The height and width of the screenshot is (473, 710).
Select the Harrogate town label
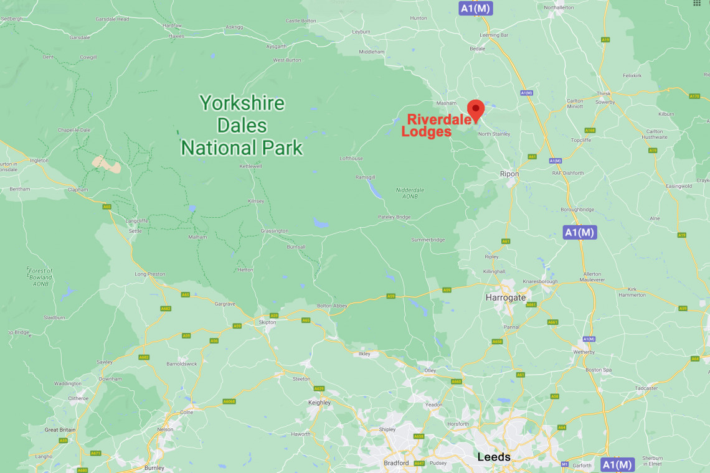pos(505,297)
